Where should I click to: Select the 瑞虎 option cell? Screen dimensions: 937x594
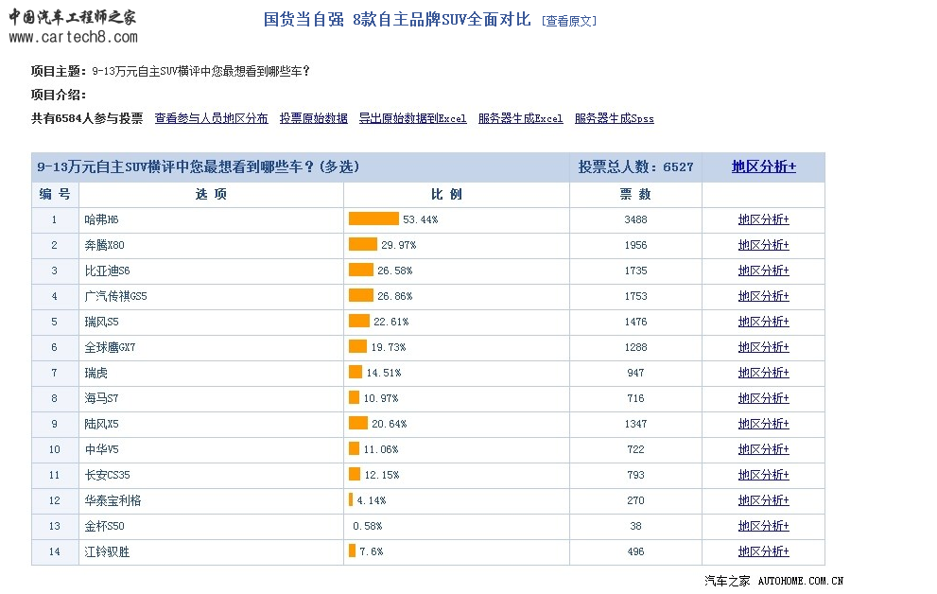[211, 373]
